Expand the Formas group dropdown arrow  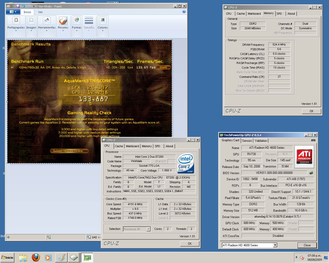click(x=77, y=31)
